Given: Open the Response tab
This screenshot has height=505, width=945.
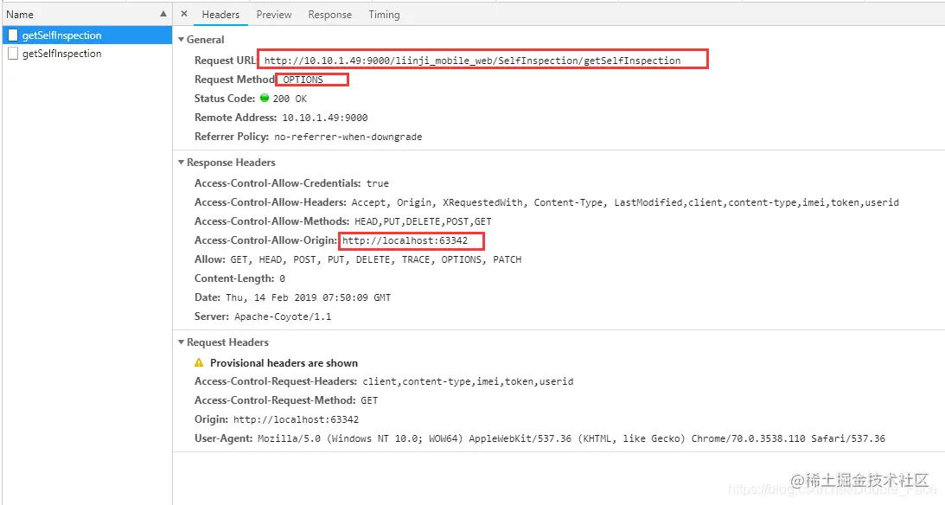Looking at the screenshot, I should tap(329, 15).
